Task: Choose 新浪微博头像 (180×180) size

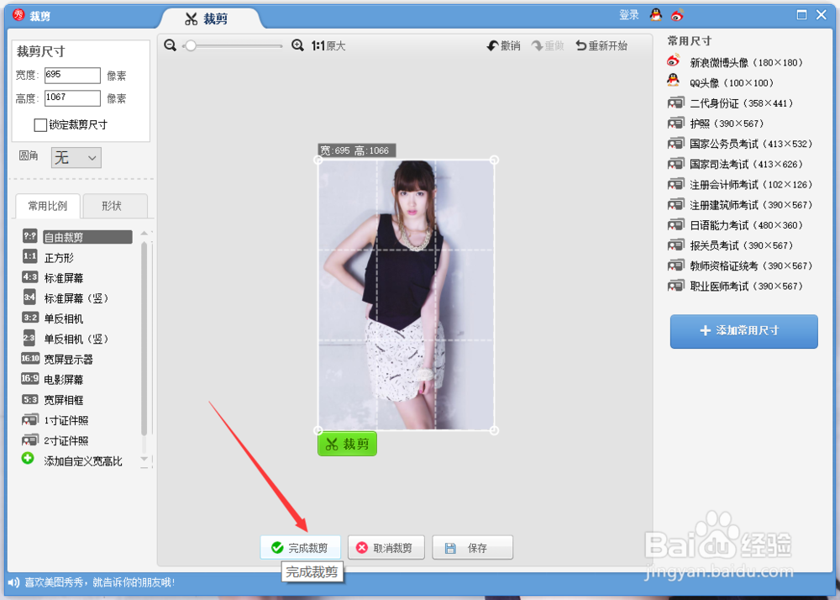Action: click(735, 62)
